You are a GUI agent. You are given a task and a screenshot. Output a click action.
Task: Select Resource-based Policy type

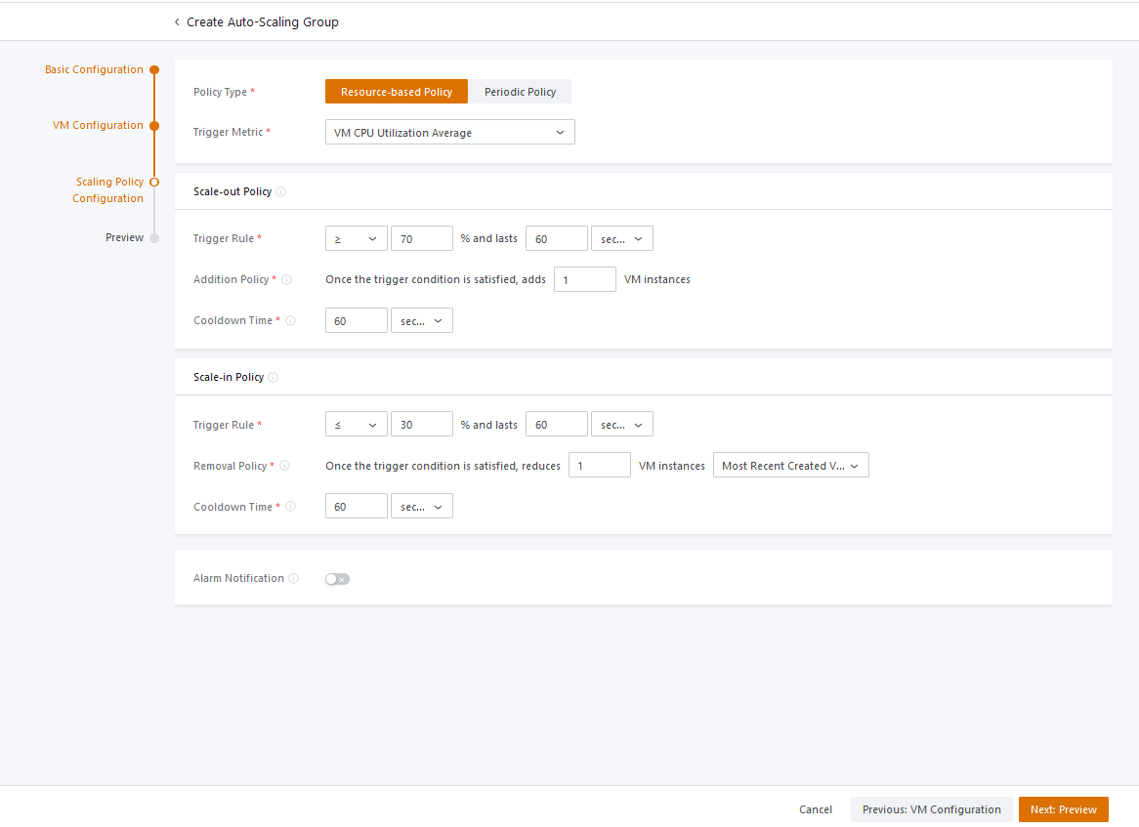tap(397, 92)
